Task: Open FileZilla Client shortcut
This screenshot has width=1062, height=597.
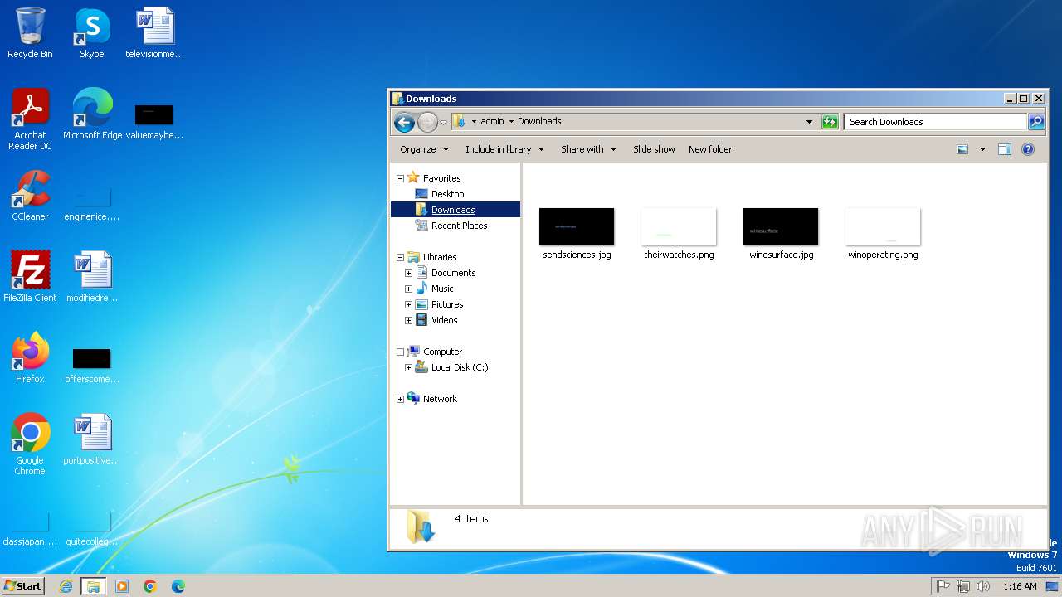Action: tap(30, 277)
